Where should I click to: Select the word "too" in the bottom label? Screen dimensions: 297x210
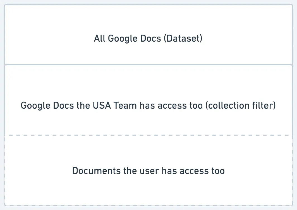point(218,171)
